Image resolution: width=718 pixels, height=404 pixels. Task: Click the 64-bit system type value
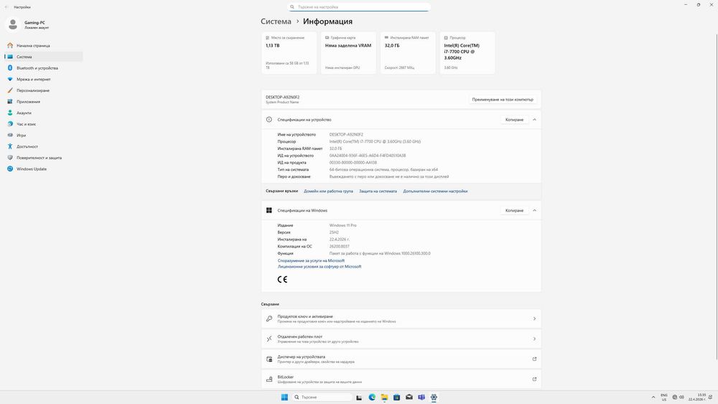383,169
